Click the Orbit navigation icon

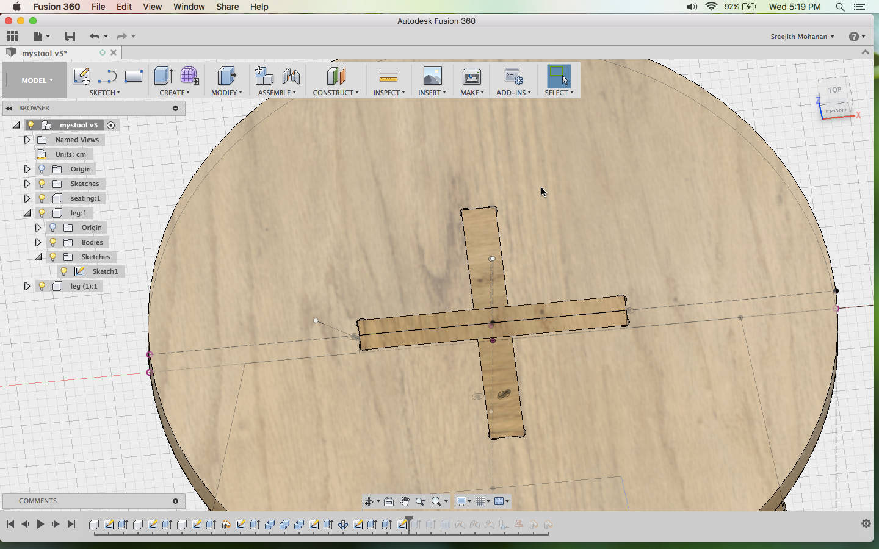[x=369, y=501]
